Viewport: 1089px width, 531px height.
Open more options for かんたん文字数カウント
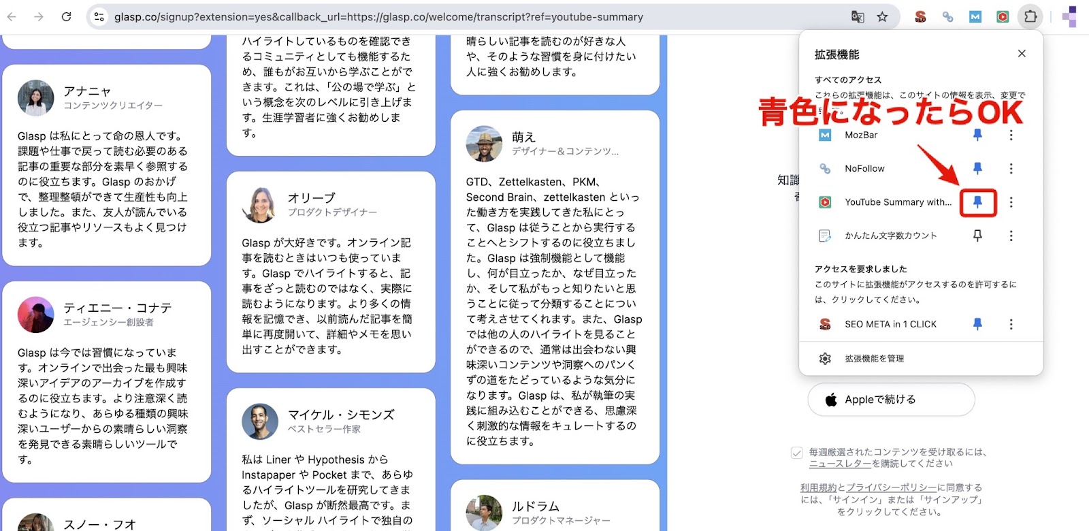(x=1011, y=236)
